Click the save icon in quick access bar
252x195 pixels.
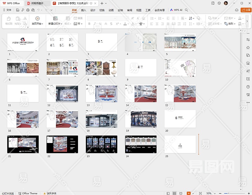pos(18,10)
